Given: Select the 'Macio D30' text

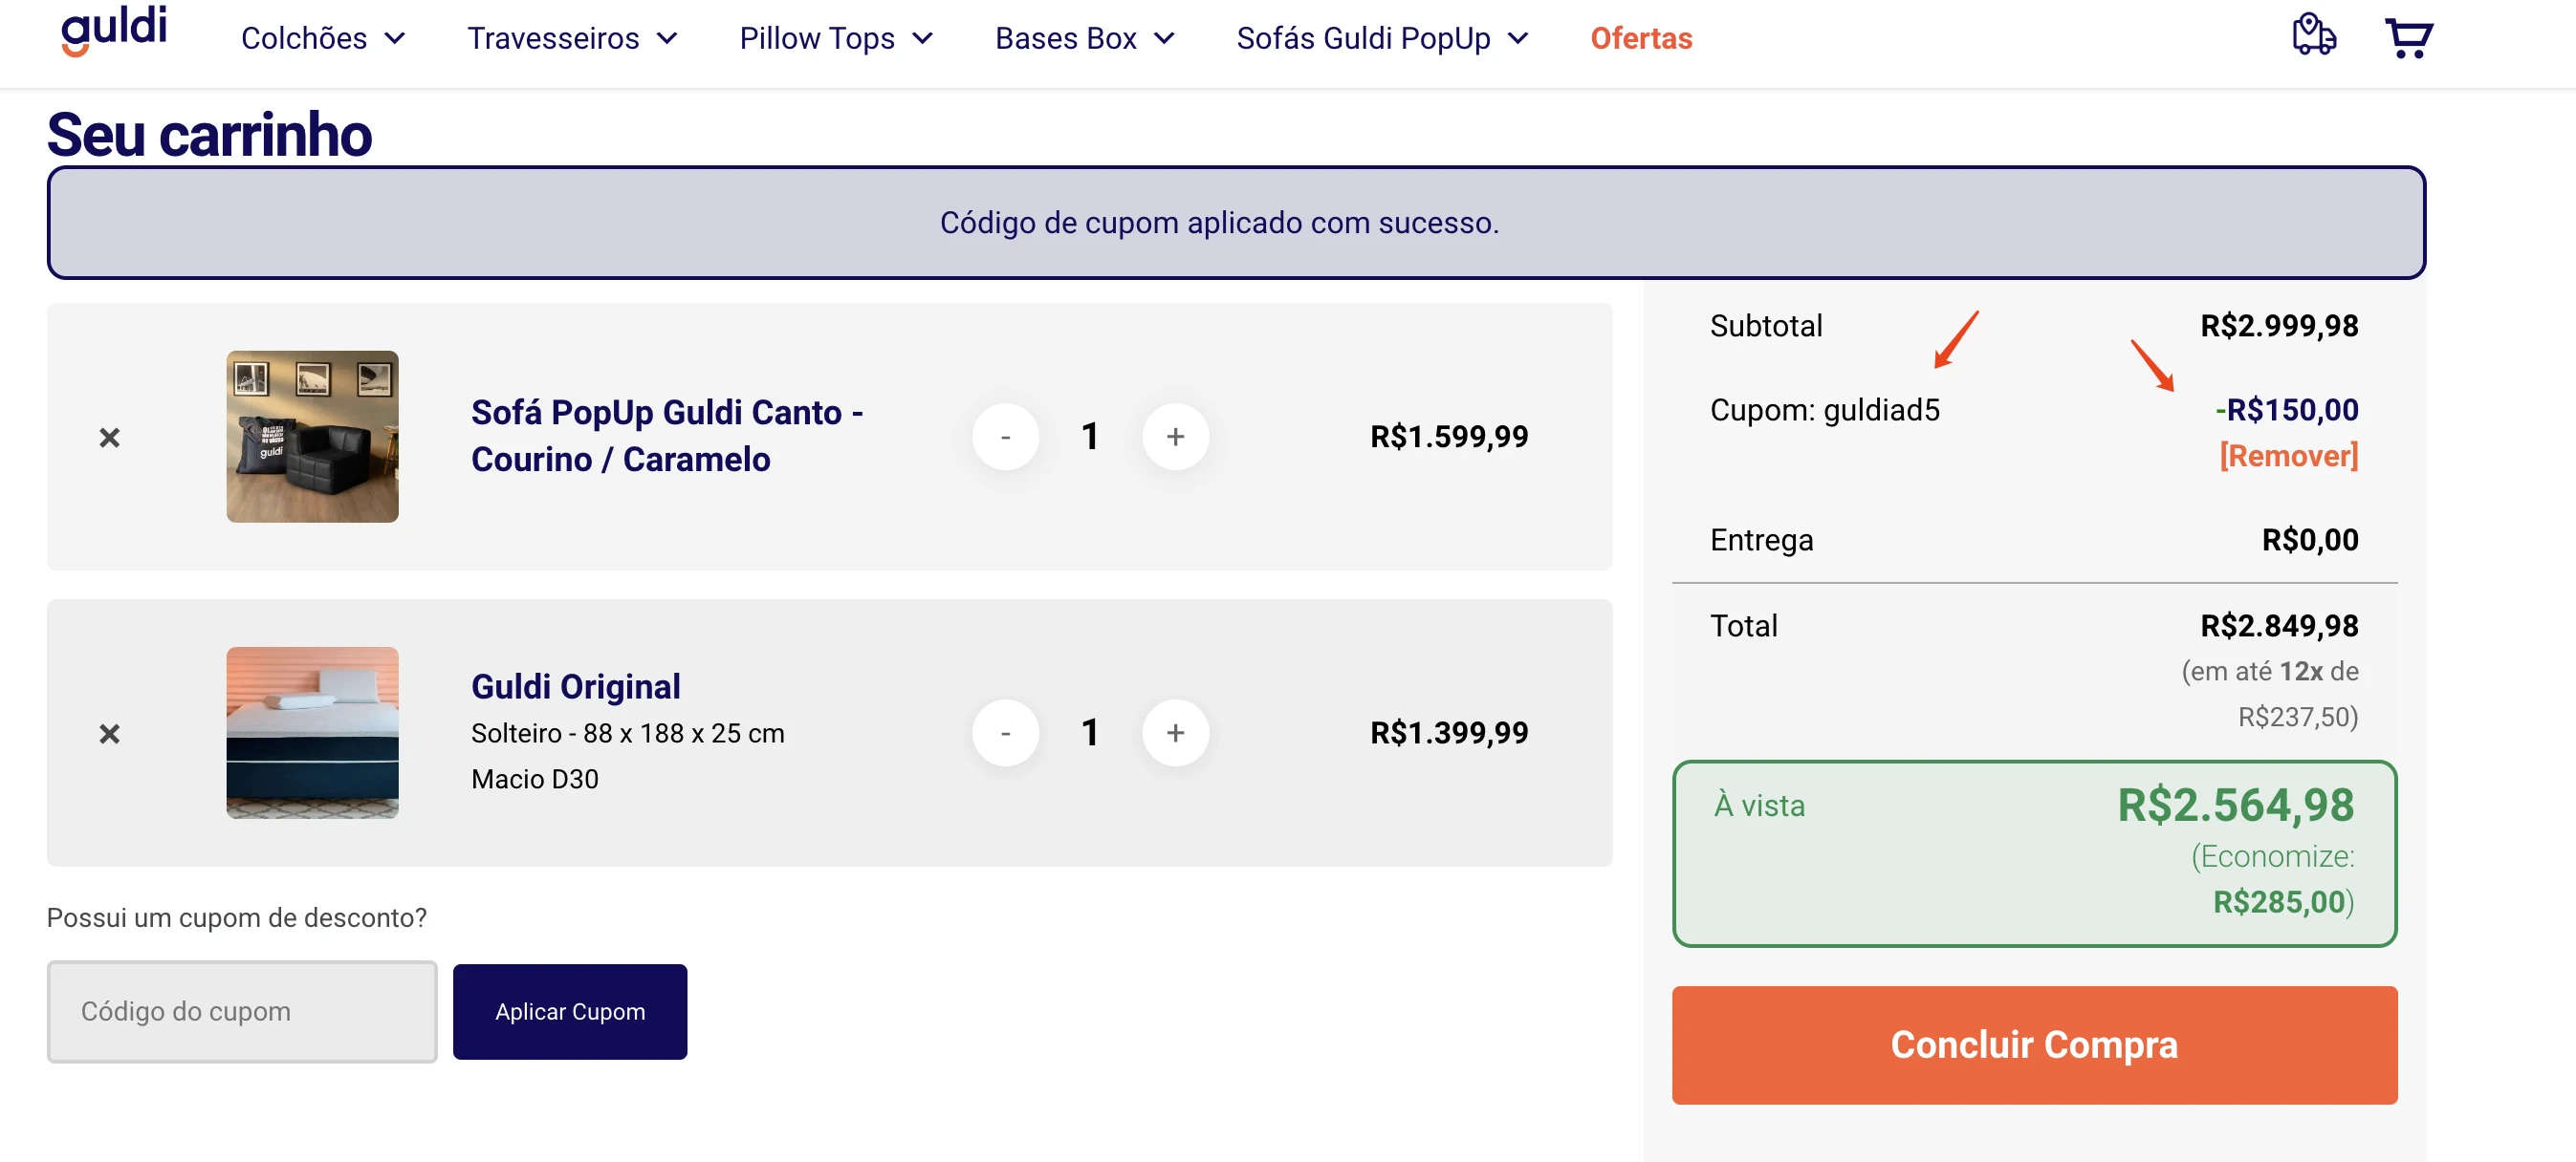Looking at the screenshot, I should point(535,781).
